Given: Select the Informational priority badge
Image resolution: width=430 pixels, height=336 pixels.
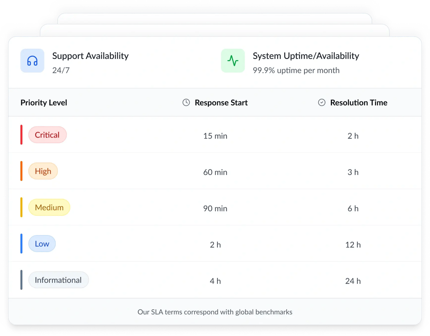Looking at the screenshot, I should [x=58, y=280].
